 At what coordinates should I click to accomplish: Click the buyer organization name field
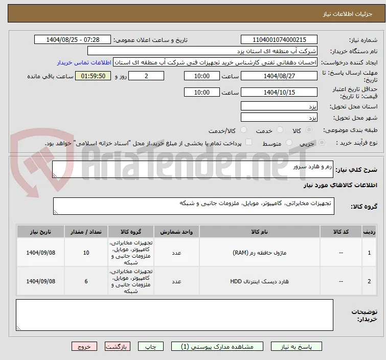202,51
